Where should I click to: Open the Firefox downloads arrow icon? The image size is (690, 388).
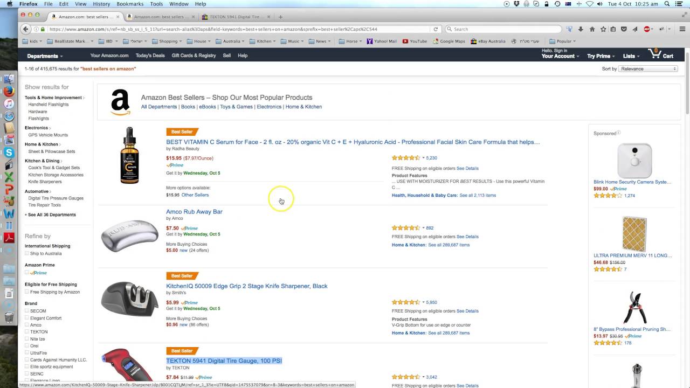581,29
